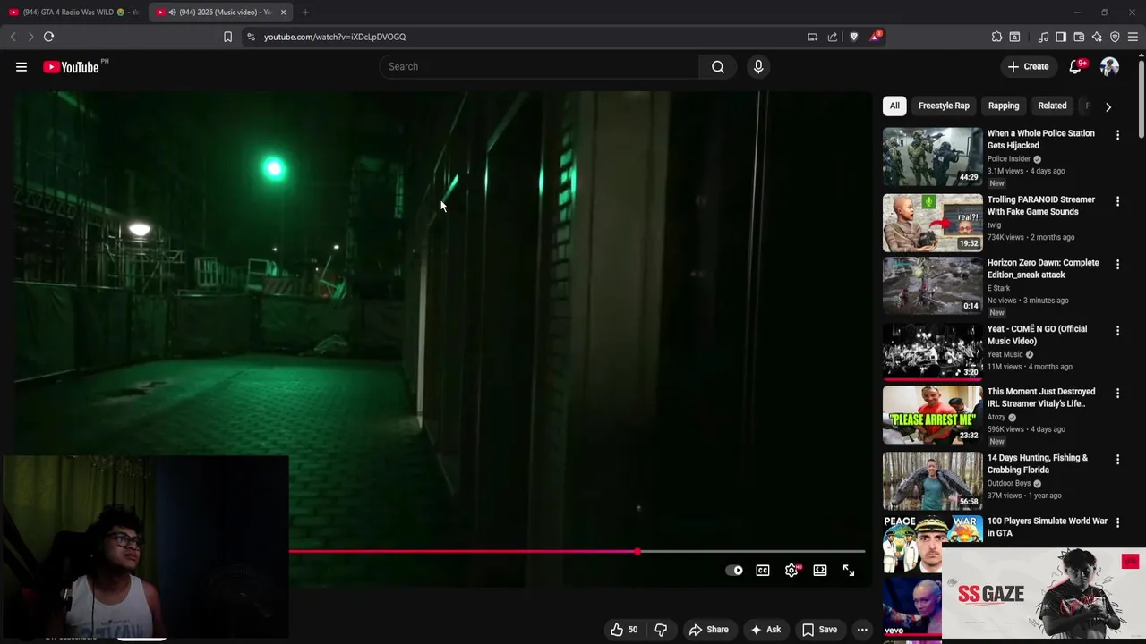
Task: Toggle the browser sidebar panel
Action: tap(1061, 37)
